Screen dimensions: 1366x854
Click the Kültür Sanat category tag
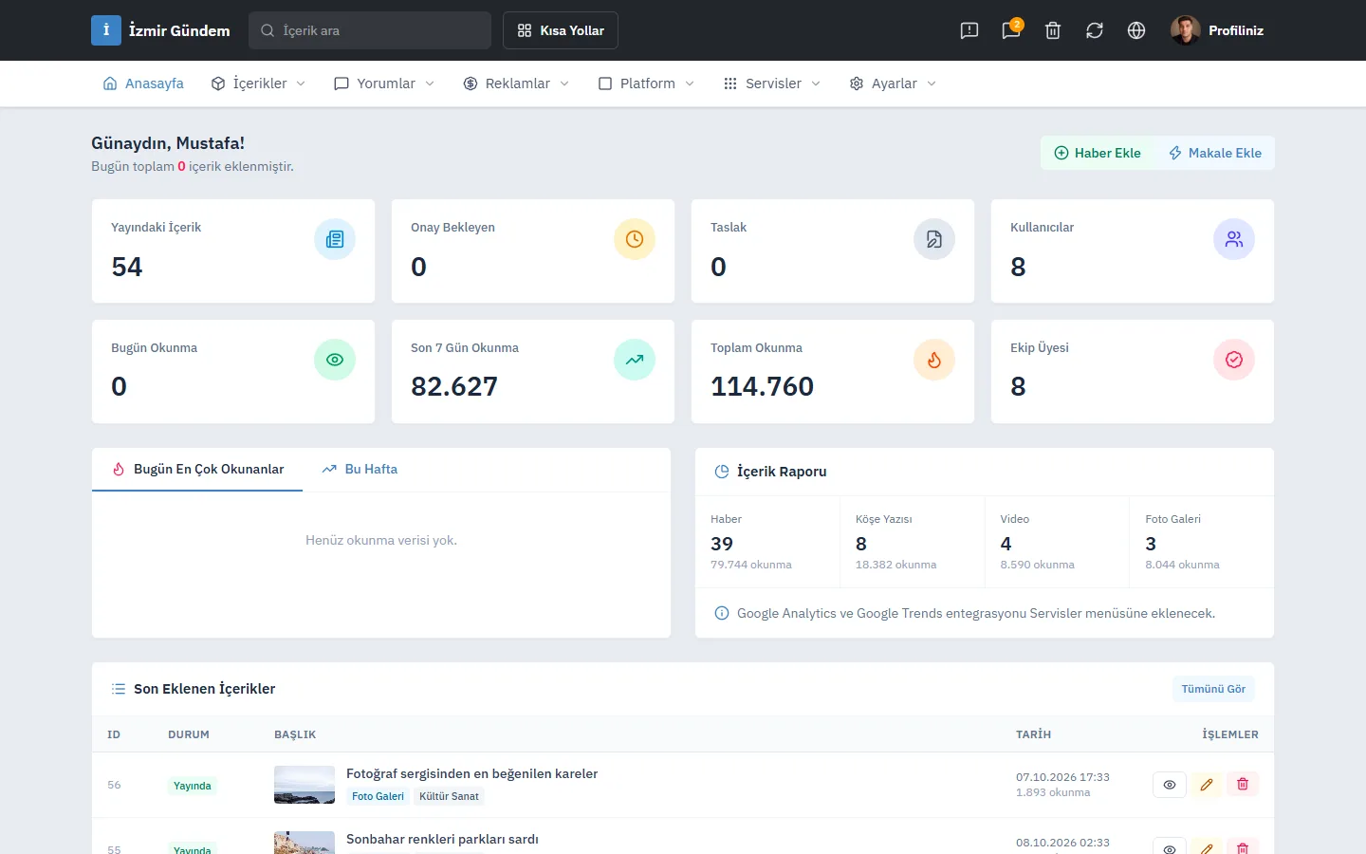coord(449,796)
